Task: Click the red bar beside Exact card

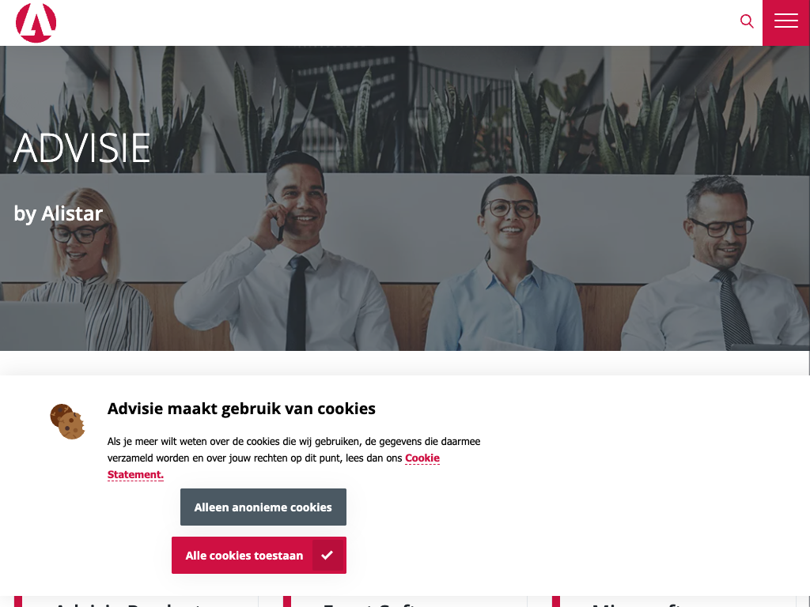Action: point(287,601)
